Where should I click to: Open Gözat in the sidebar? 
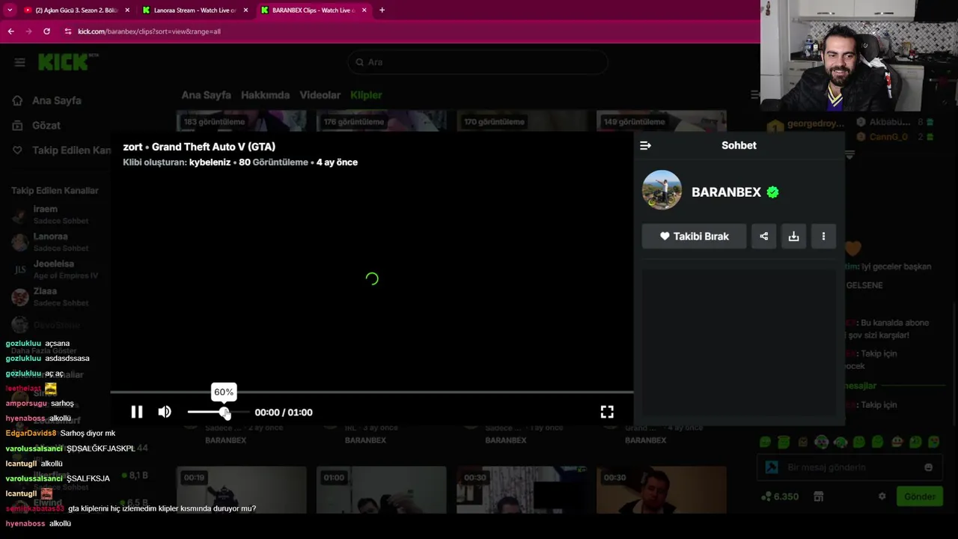46,125
